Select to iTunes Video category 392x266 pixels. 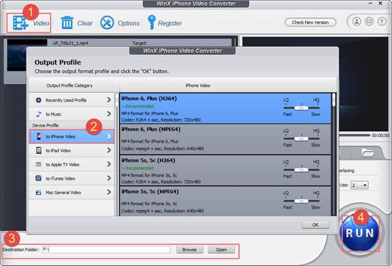(72, 179)
